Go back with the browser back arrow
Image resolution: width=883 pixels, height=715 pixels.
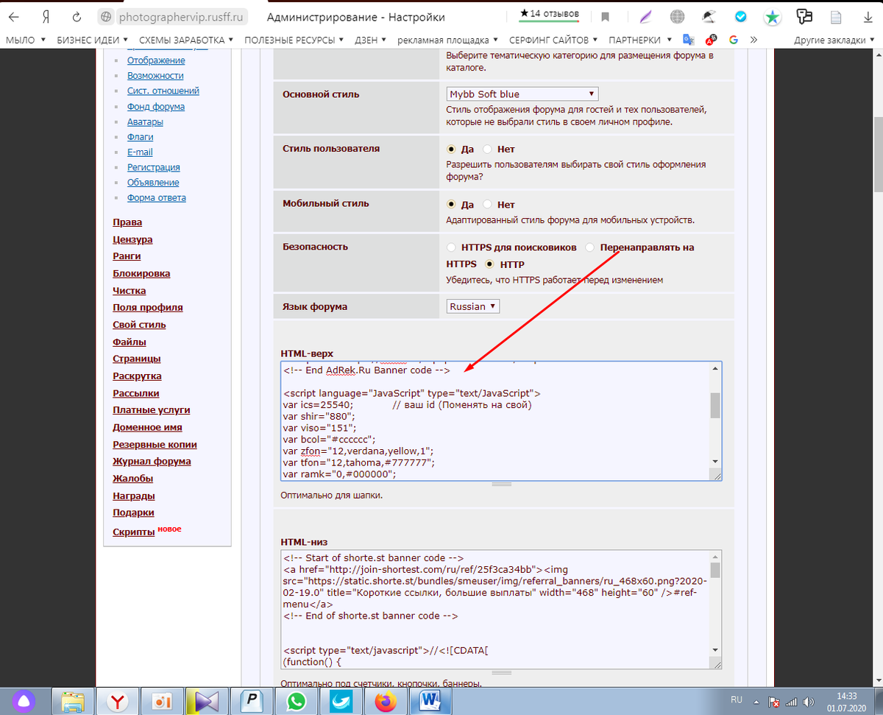coord(14,16)
